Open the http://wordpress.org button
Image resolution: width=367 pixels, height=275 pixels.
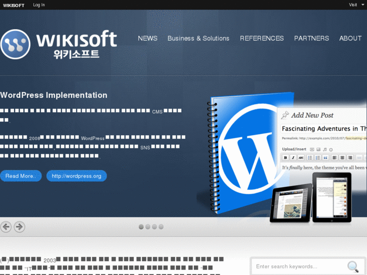[77, 176]
